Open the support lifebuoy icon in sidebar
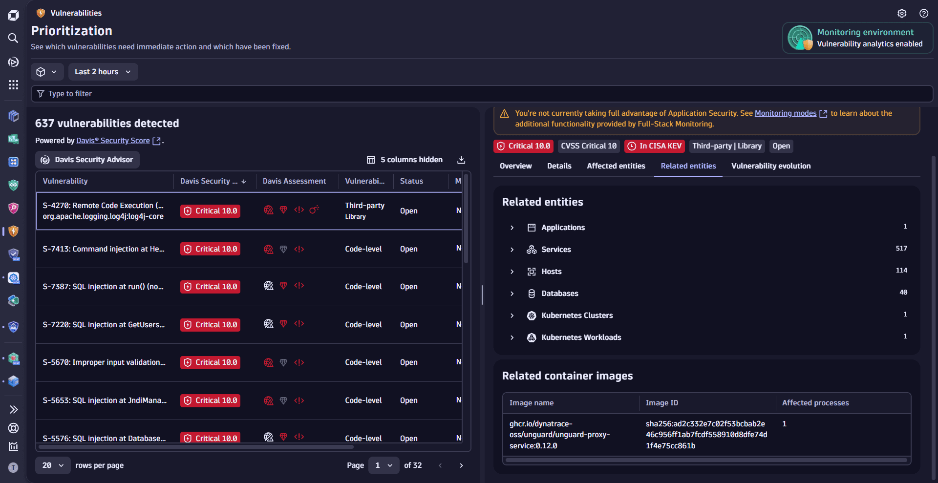This screenshot has width=938, height=483. tap(13, 428)
